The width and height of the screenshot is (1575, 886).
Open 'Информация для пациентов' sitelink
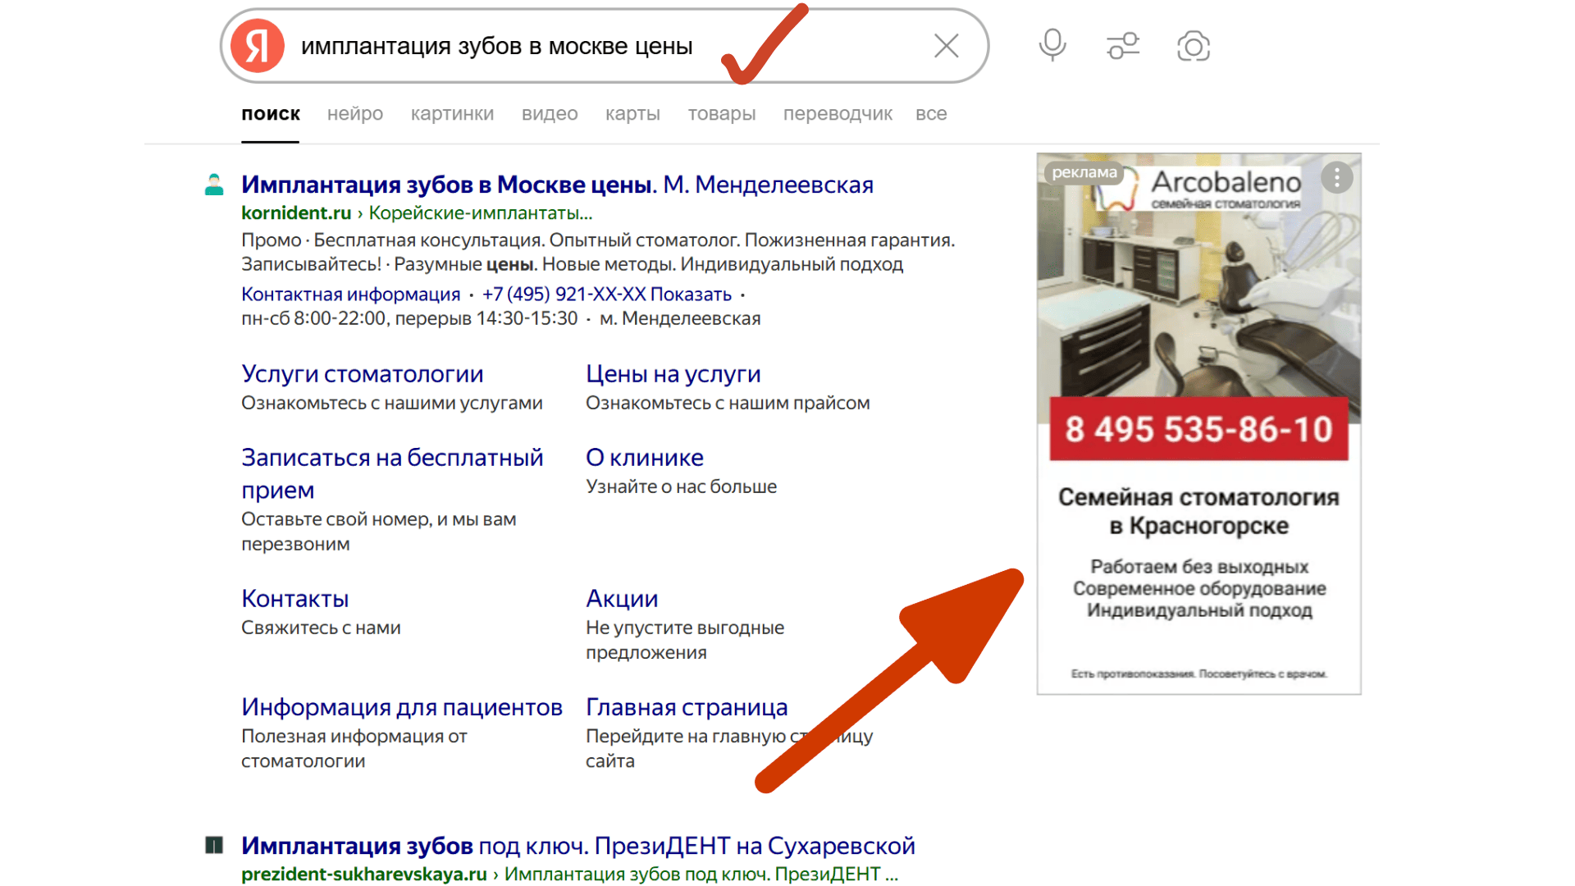402,707
